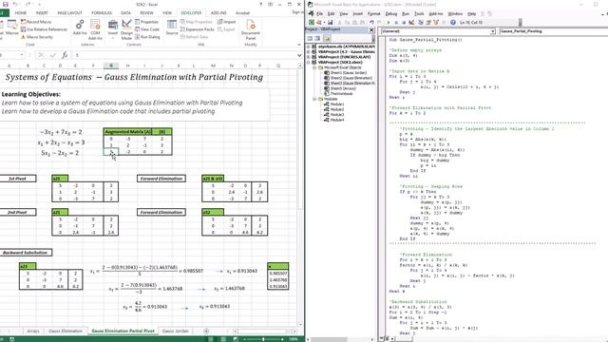Click Import in the XML group
The height and width of the screenshot is (342, 608).
(x=226, y=22)
